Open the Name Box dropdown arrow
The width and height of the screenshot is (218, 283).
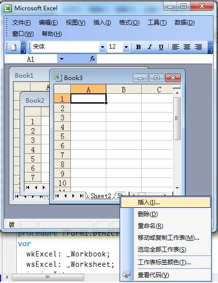coord(62,59)
